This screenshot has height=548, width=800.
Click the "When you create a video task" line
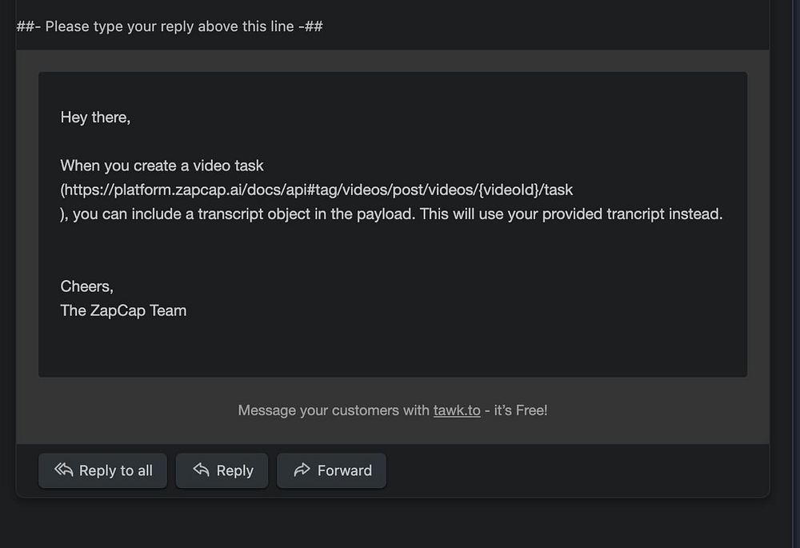pyautogui.click(x=162, y=166)
